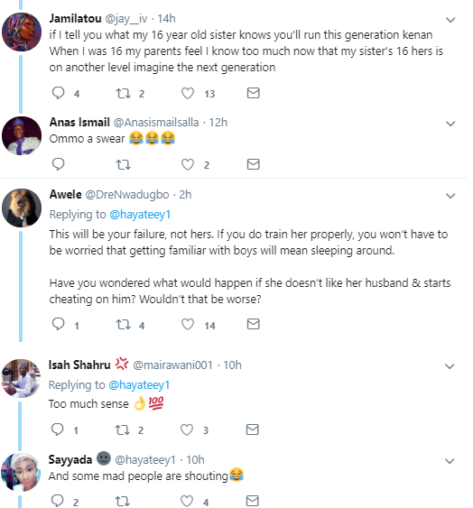Open @hayateey1 link in Awele's reply
The width and height of the screenshot is (473, 508).
click(140, 215)
